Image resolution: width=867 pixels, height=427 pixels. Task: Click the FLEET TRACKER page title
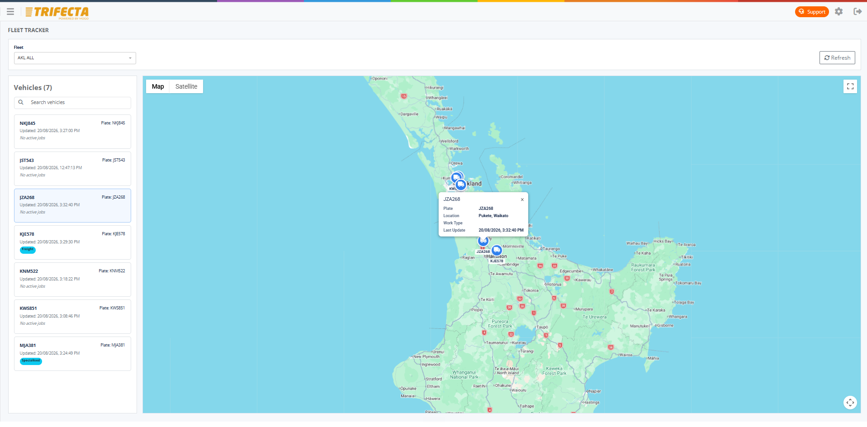pyautogui.click(x=28, y=30)
